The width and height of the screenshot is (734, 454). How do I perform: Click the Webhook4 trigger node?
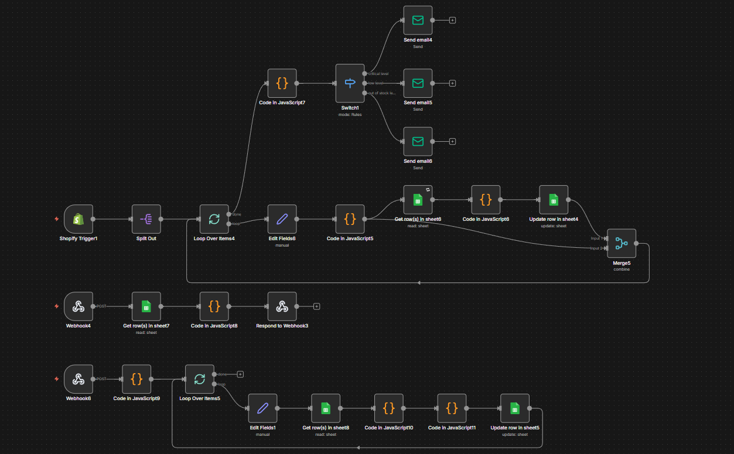click(x=78, y=306)
